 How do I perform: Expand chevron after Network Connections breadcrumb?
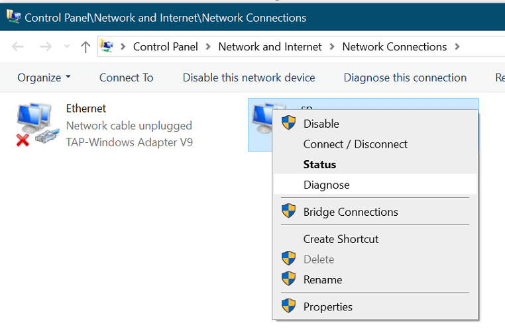coord(455,47)
